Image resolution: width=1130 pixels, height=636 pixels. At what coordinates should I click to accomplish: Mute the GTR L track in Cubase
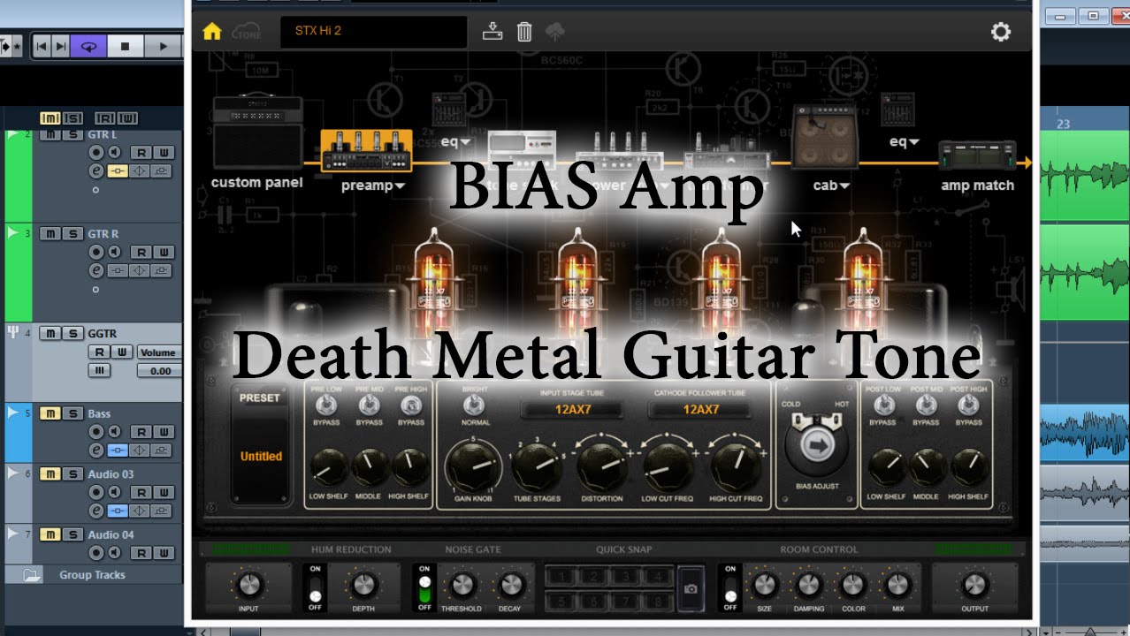[x=50, y=134]
